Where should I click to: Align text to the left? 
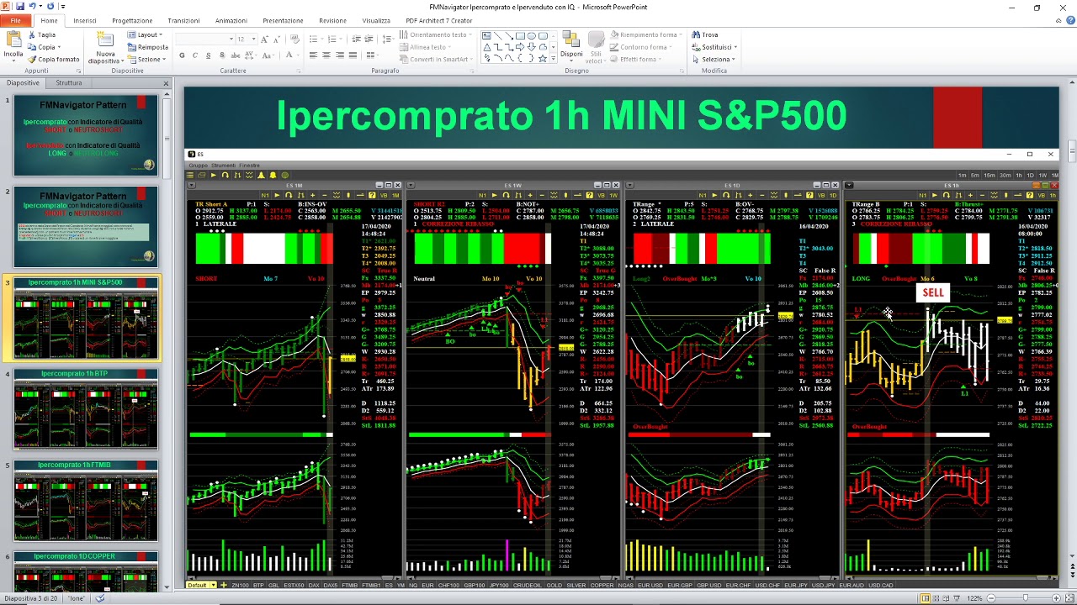click(313, 55)
